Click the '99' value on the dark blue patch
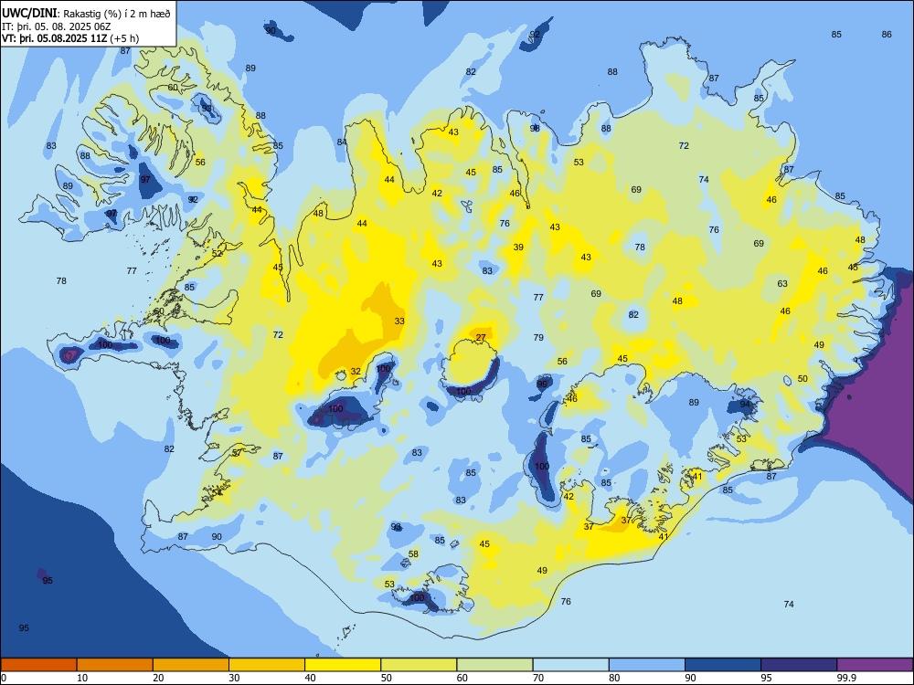This screenshot has width=914, height=685. pyautogui.click(x=543, y=384)
